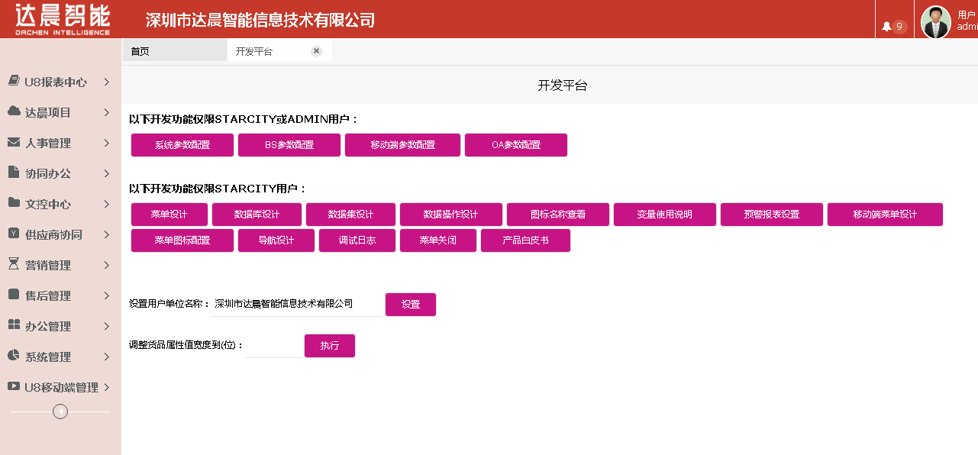The height and width of the screenshot is (455, 978).
Task: Open 数据操作设计
Action: point(451,215)
